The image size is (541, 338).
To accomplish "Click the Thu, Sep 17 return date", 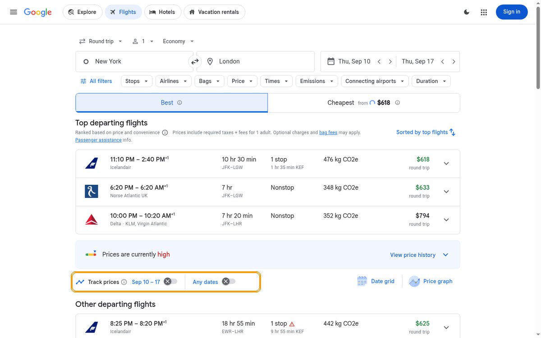I will click(418, 62).
